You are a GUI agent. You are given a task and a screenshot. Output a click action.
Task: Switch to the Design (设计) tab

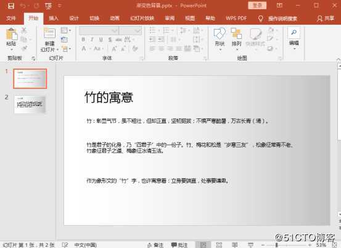pos(74,18)
